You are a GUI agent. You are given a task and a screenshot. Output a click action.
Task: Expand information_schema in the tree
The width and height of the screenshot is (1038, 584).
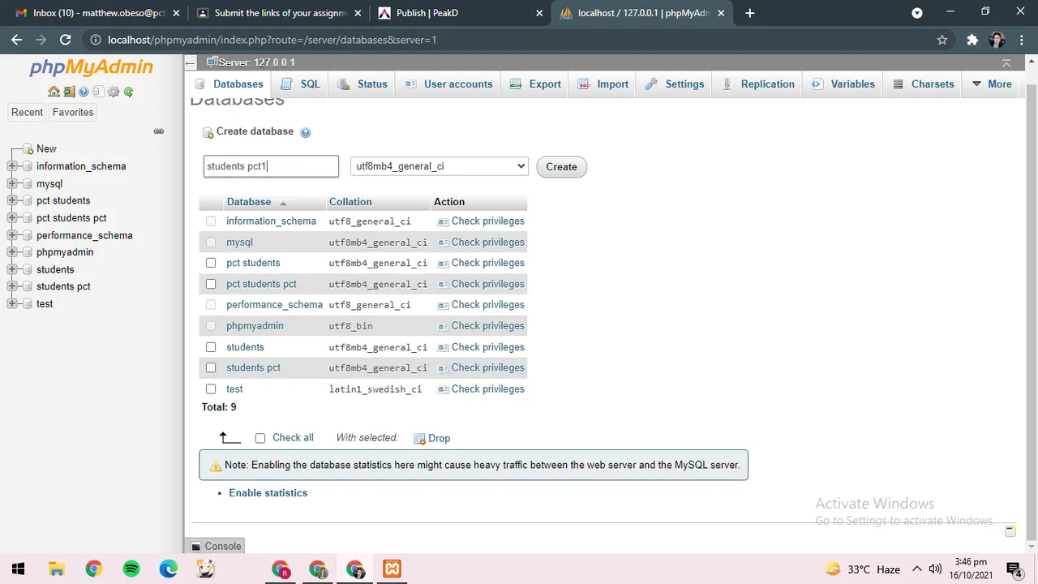tap(11, 166)
